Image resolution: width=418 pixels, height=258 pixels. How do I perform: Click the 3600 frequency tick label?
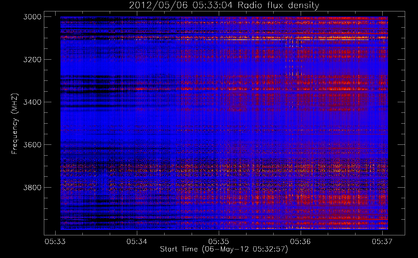point(32,145)
